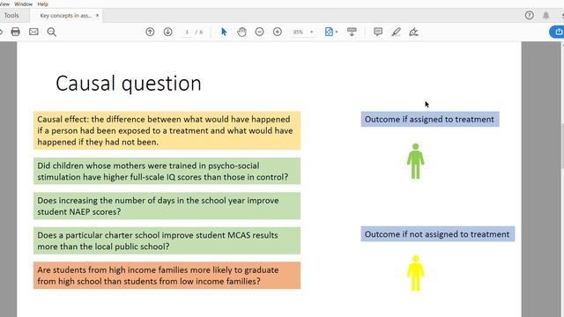Click the yellow Causal effect definition box

[x=167, y=130]
